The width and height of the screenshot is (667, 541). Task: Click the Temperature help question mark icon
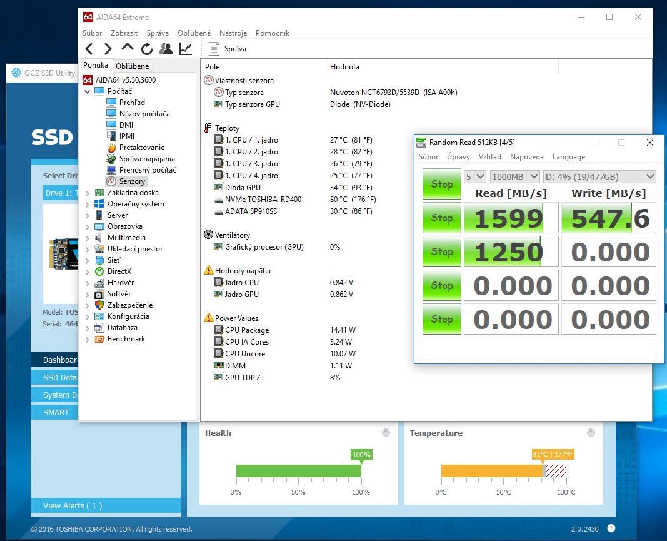point(591,432)
